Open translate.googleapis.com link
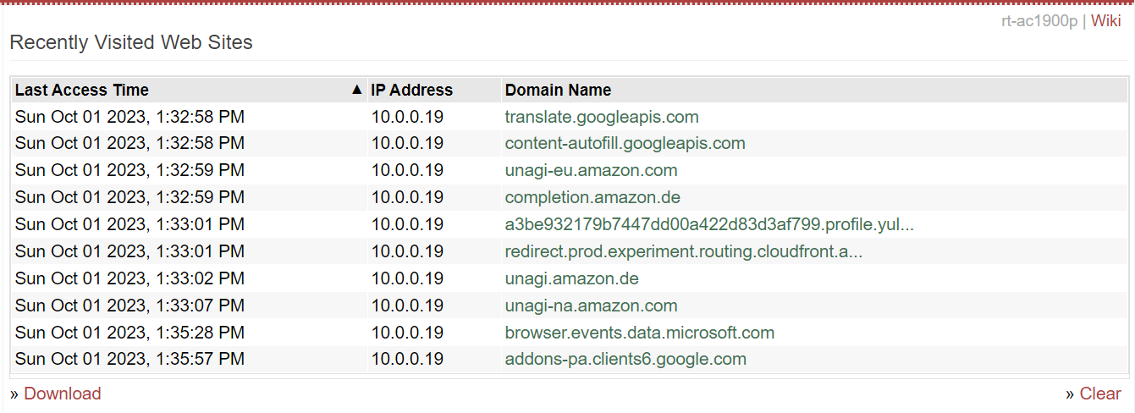Viewport: 1135px width, 413px height. (602, 117)
